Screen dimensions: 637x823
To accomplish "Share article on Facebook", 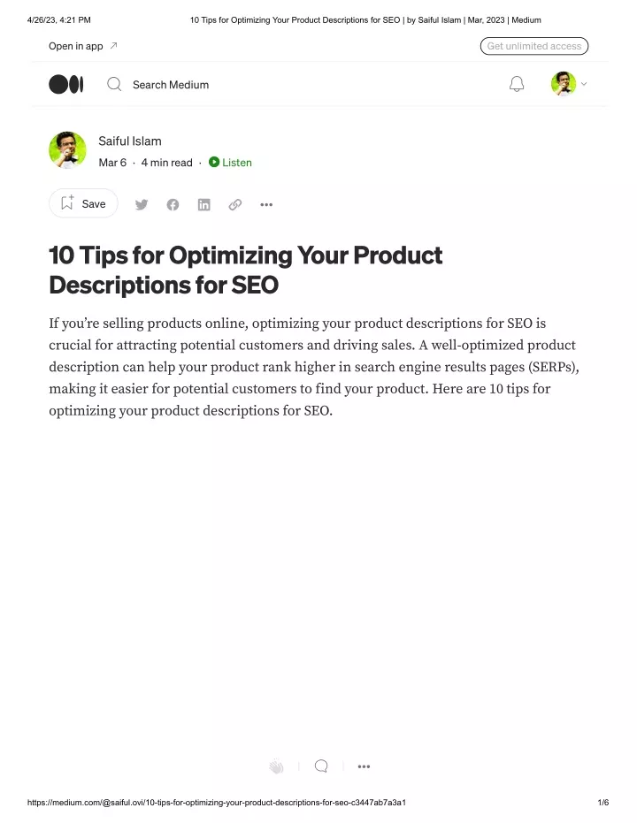I will (173, 205).
